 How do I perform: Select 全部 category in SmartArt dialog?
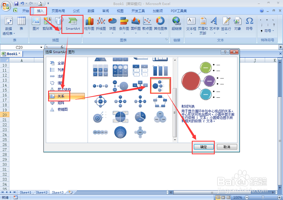pyautogui.click(x=61, y=63)
